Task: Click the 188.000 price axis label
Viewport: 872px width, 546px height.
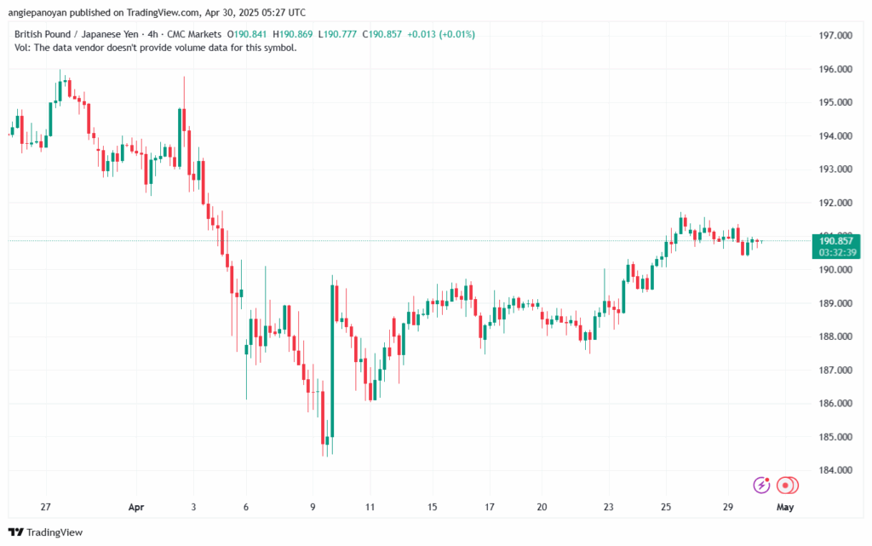Action: (x=835, y=336)
